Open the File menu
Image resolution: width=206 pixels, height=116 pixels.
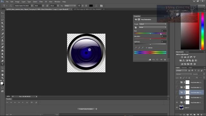click(x=7, y=2)
